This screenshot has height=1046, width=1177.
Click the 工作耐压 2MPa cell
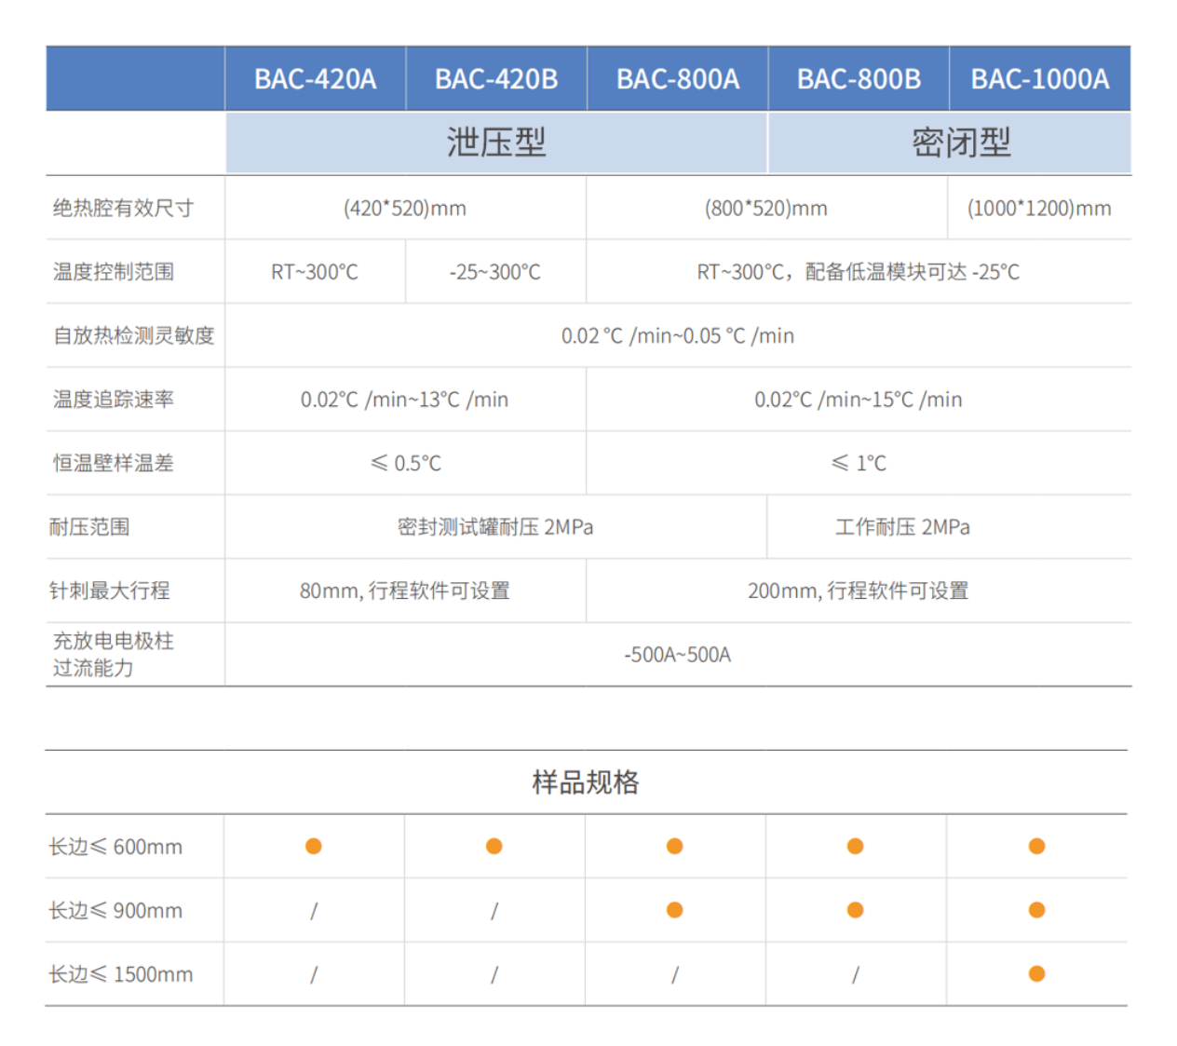902,527
